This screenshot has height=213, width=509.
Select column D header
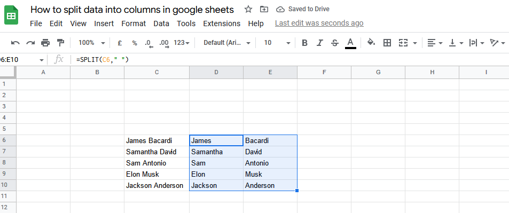[216, 73]
